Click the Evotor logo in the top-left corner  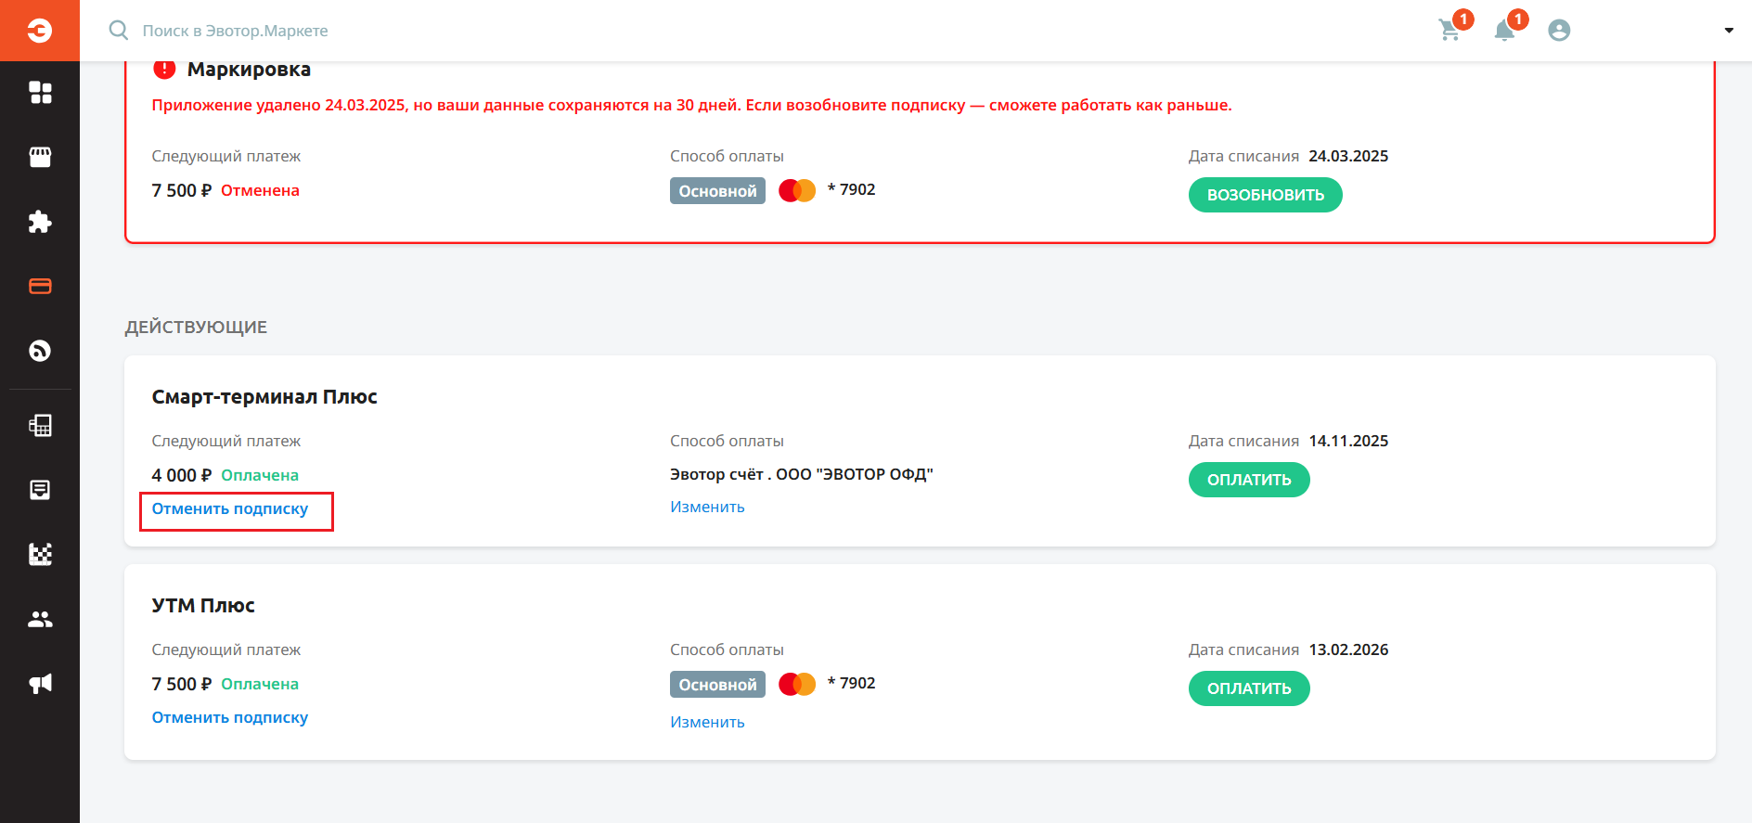point(40,31)
